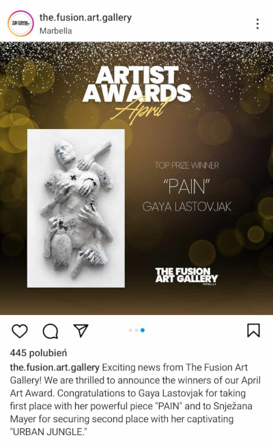Share post via paper plane icon
The image size is (273, 444).
click(x=81, y=331)
